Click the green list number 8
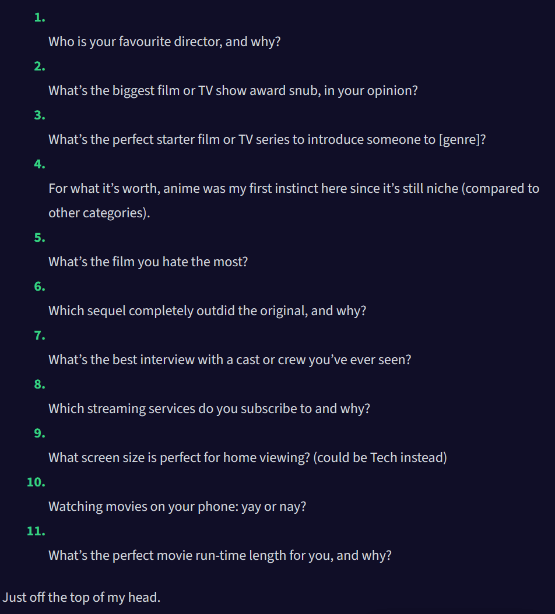 tap(40, 384)
